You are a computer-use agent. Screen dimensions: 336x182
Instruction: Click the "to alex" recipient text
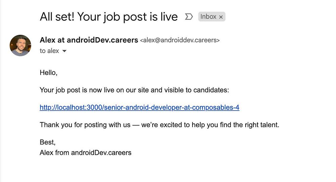49,51
